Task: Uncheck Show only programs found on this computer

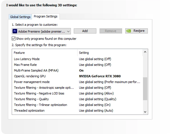Action: coord(13,39)
